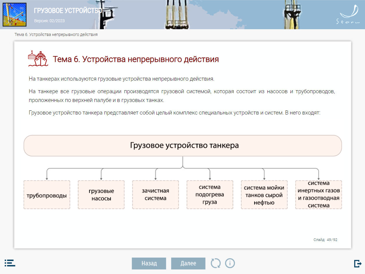Click the Storm logo in header

(x=348, y=15)
